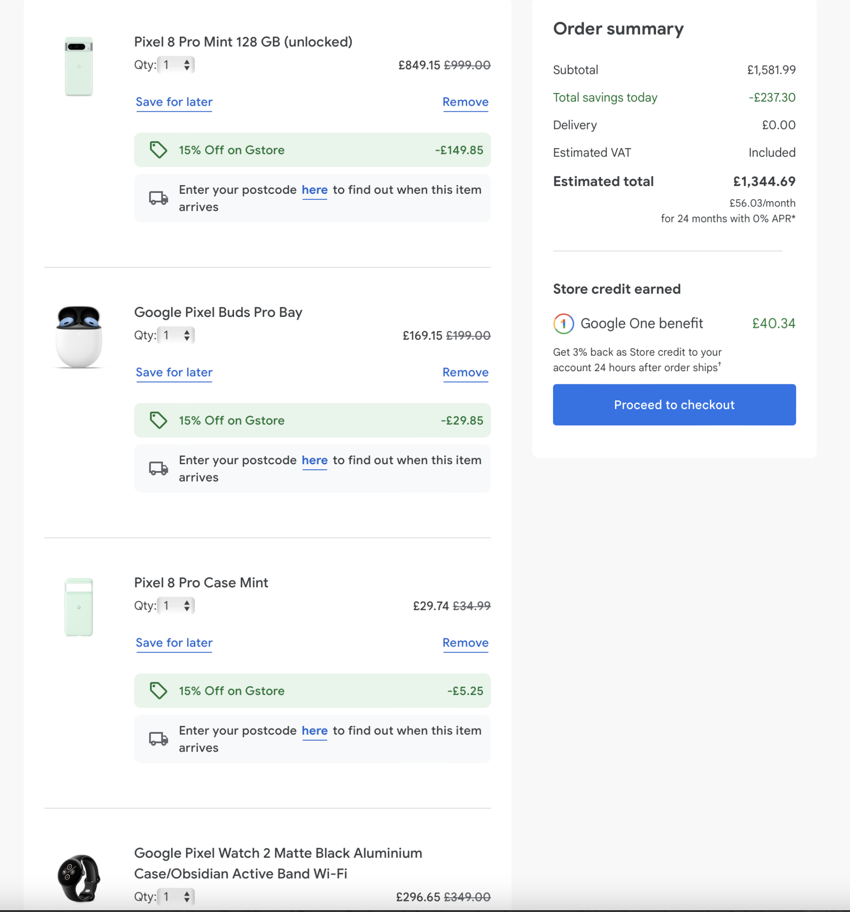Save Pixel 8 Pro Mint for later

coord(174,102)
